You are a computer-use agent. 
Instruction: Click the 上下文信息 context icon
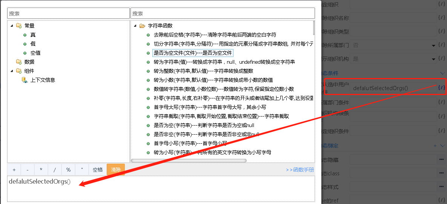point(25,80)
